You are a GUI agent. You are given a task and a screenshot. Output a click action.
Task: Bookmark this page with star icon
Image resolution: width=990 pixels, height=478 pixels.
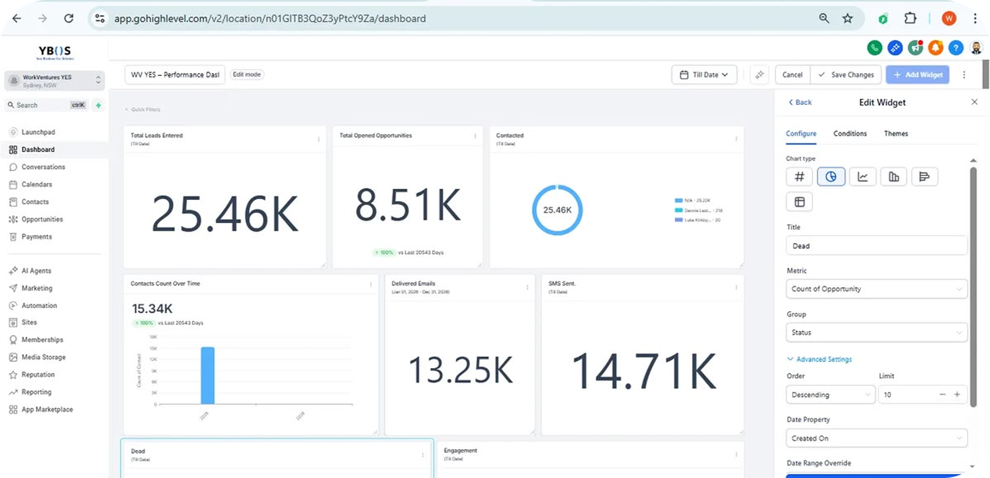click(x=847, y=19)
